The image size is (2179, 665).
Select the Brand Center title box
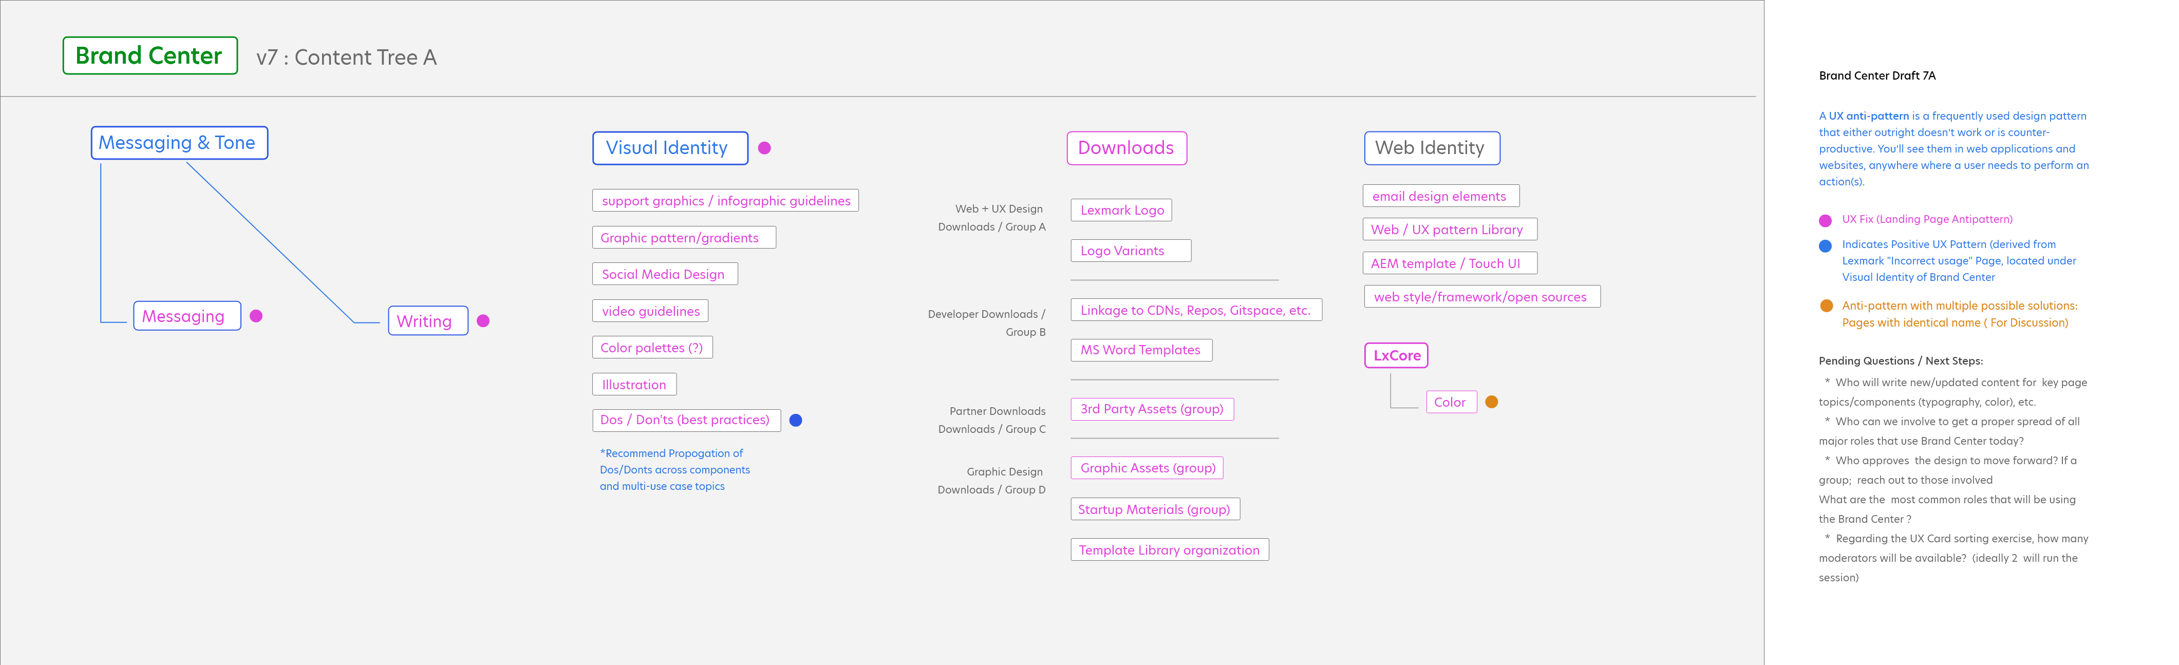[x=149, y=56]
